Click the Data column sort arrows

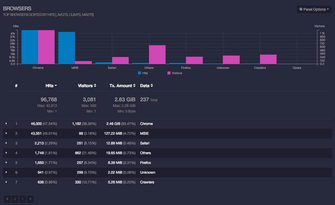click(x=152, y=85)
